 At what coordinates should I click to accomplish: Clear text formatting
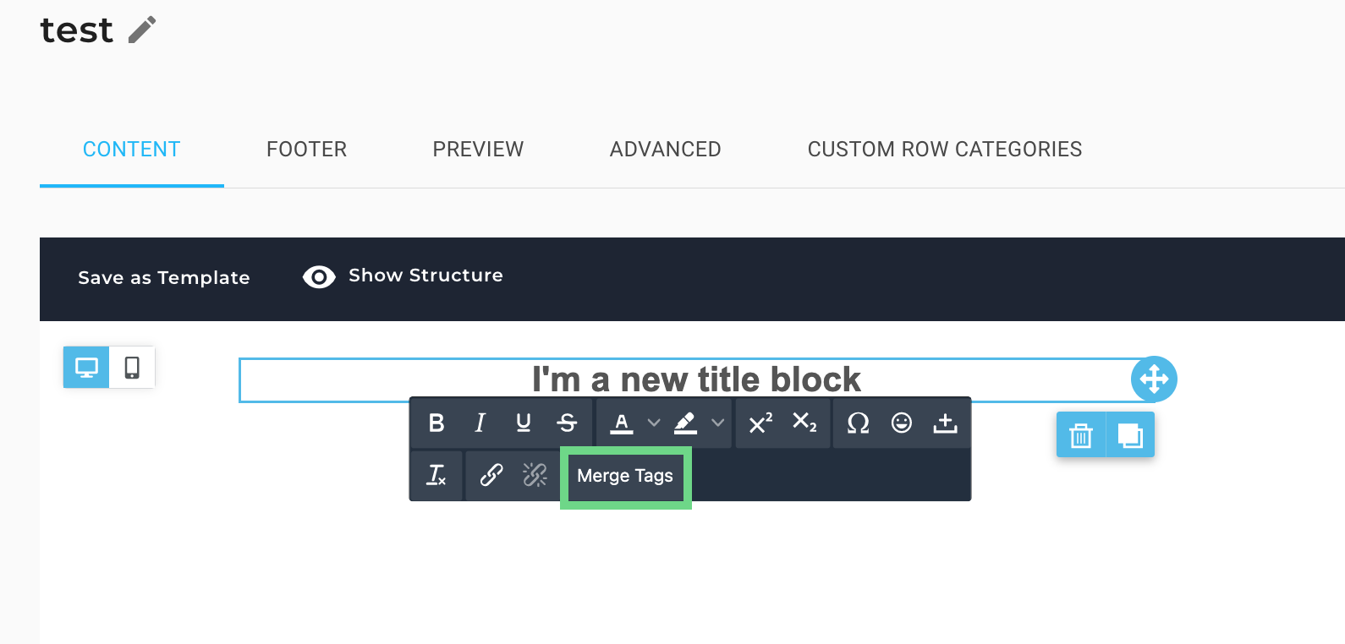(436, 476)
